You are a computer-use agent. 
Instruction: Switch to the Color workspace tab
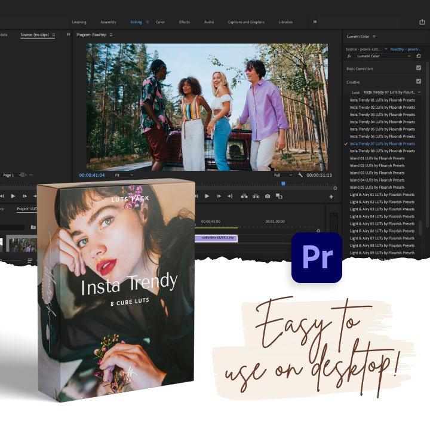[x=160, y=22]
